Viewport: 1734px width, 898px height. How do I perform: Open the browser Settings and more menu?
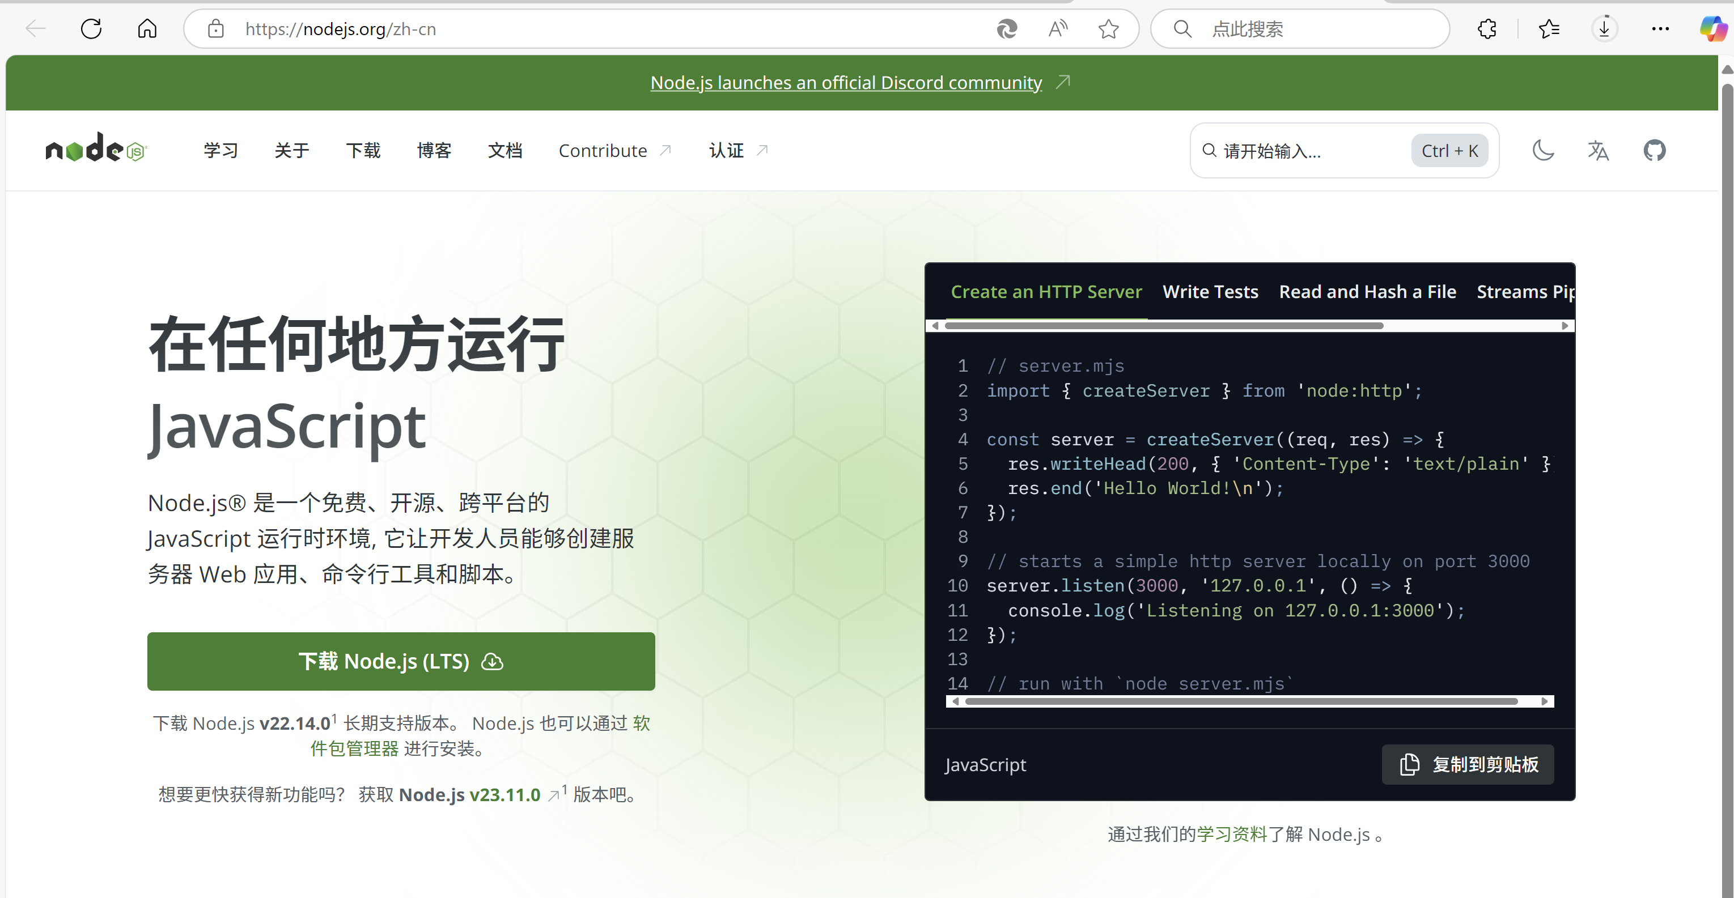1661,29
